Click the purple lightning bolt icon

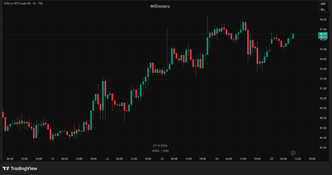pyautogui.click(x=293, y=153)
